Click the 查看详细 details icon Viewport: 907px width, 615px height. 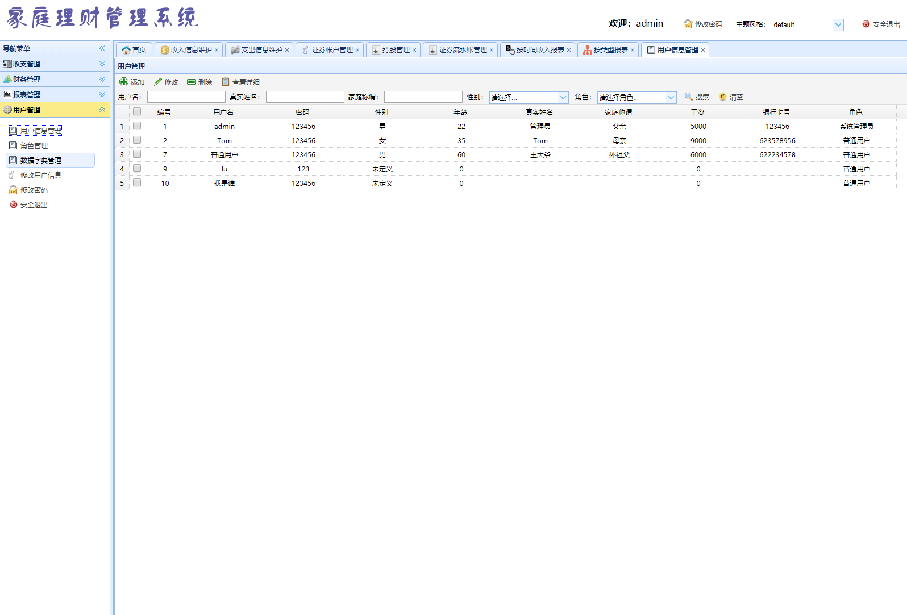(x=226, y=82)
